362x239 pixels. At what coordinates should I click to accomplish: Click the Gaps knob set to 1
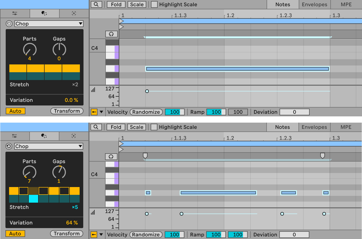59,172
